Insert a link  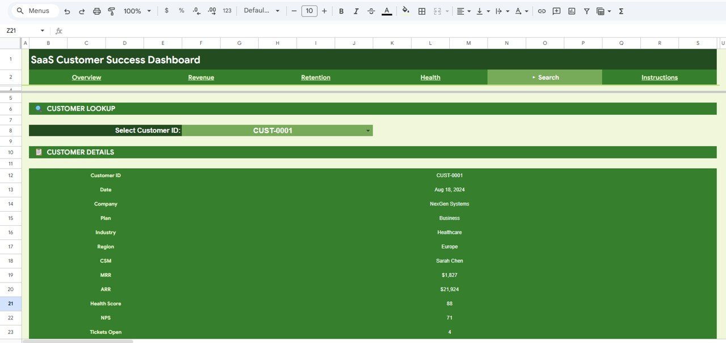(x=541, y=11)
